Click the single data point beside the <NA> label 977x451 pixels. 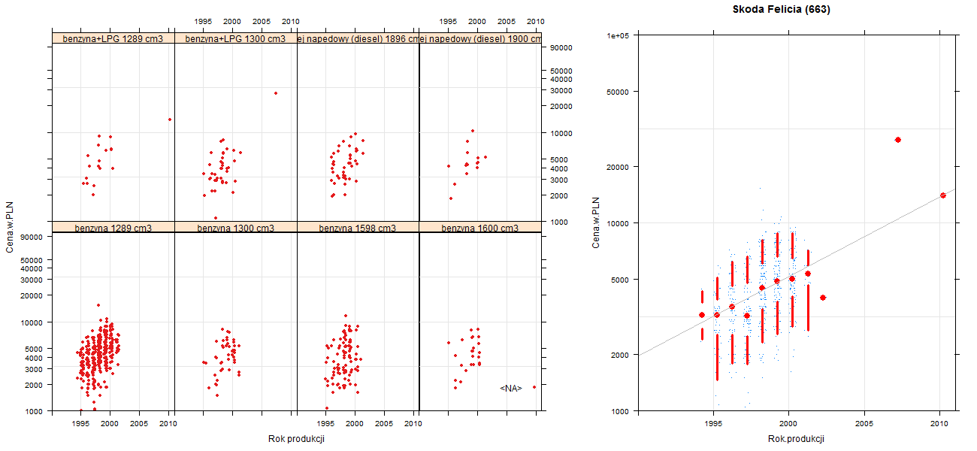(x=534, y=387)
